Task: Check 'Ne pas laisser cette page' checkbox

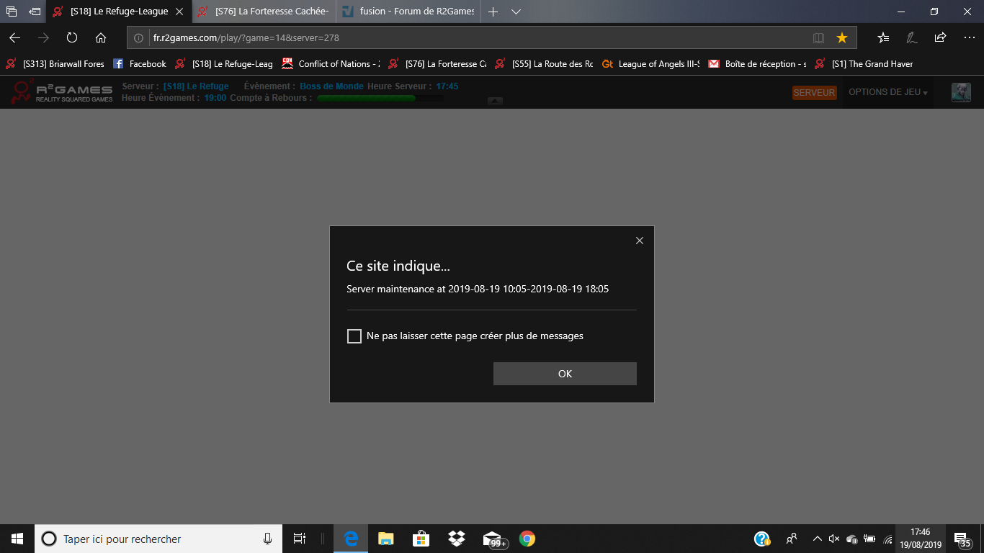Action: [354, 336]
